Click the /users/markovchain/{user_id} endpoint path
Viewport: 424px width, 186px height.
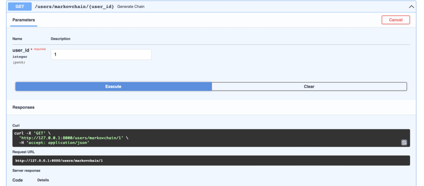tap(74, 7)
